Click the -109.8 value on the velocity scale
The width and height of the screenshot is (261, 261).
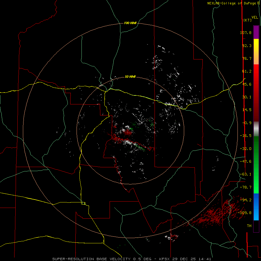click(244, 213)
